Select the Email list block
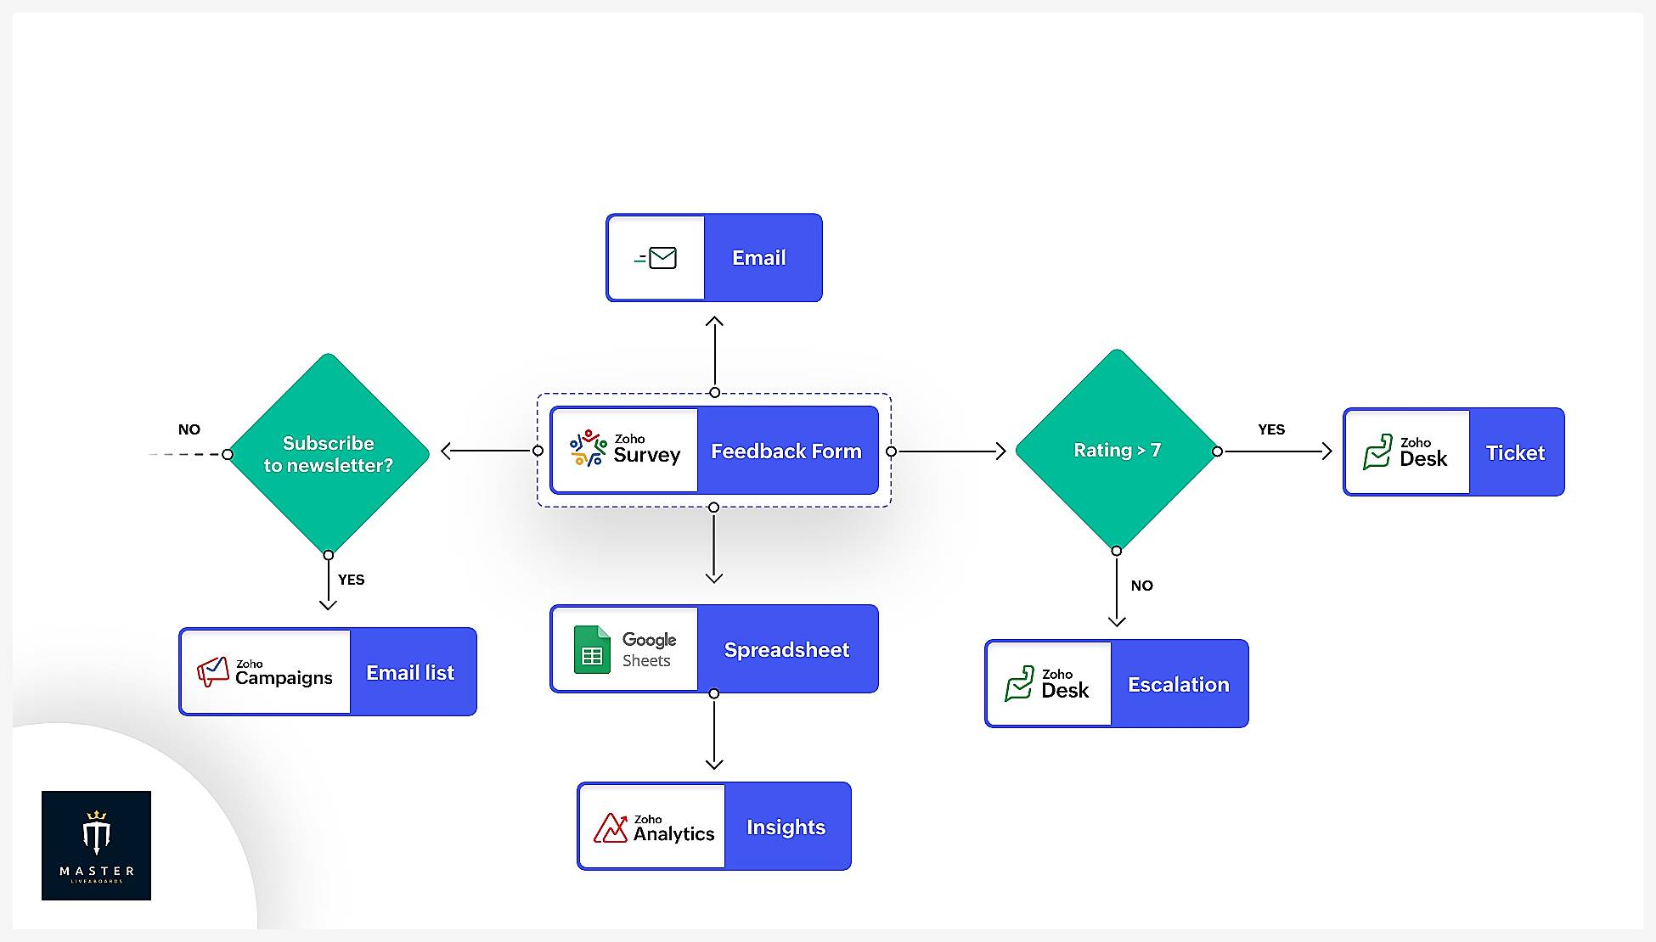1656x942 pixels. pyautogui.click(x=413, y=672)
